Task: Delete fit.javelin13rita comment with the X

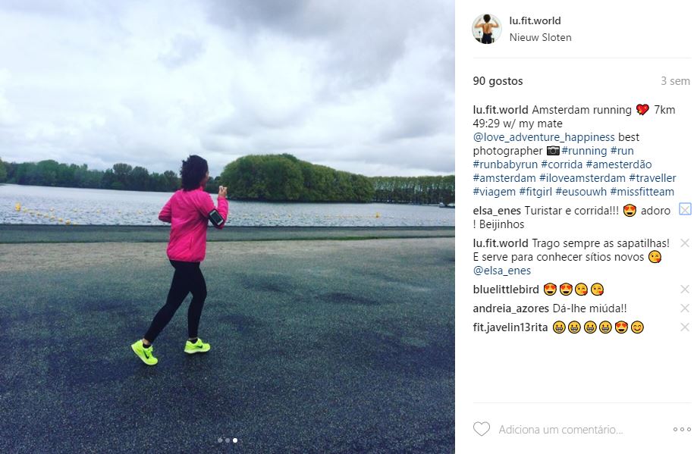Action: [685, 327]
